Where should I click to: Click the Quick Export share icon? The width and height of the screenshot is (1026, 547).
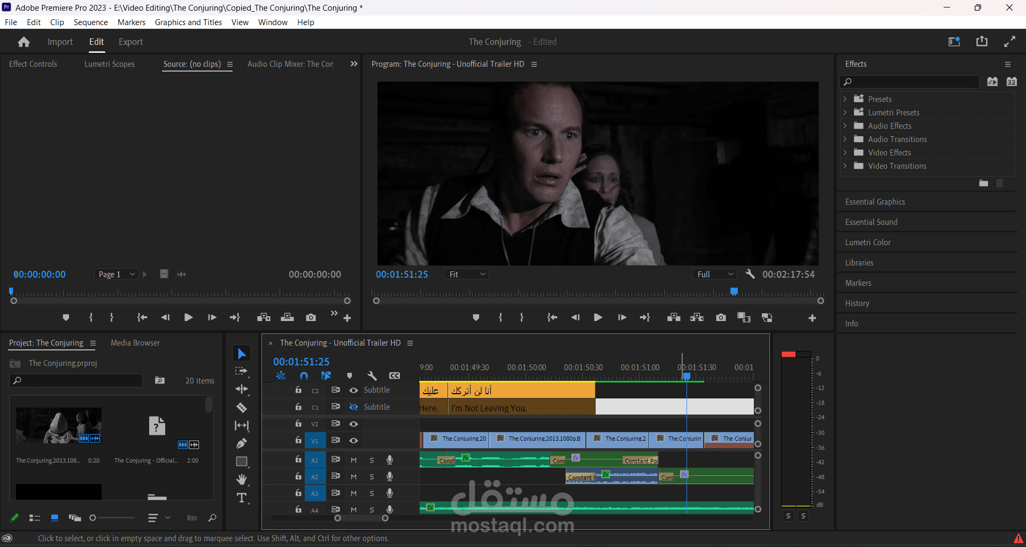[982, 41]
